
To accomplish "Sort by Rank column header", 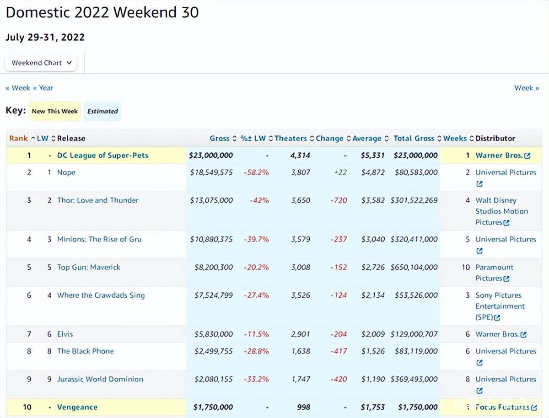I will coord(19,138).
